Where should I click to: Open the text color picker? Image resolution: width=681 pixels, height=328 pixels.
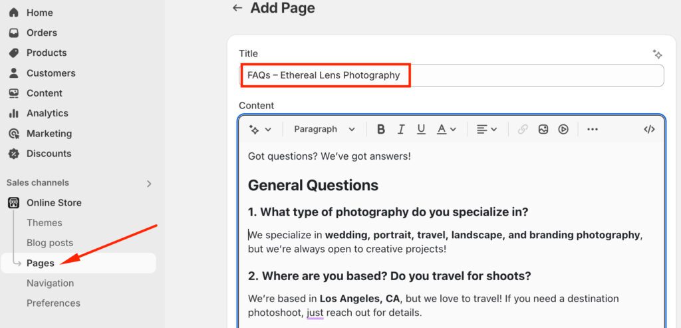coord(446,129)
